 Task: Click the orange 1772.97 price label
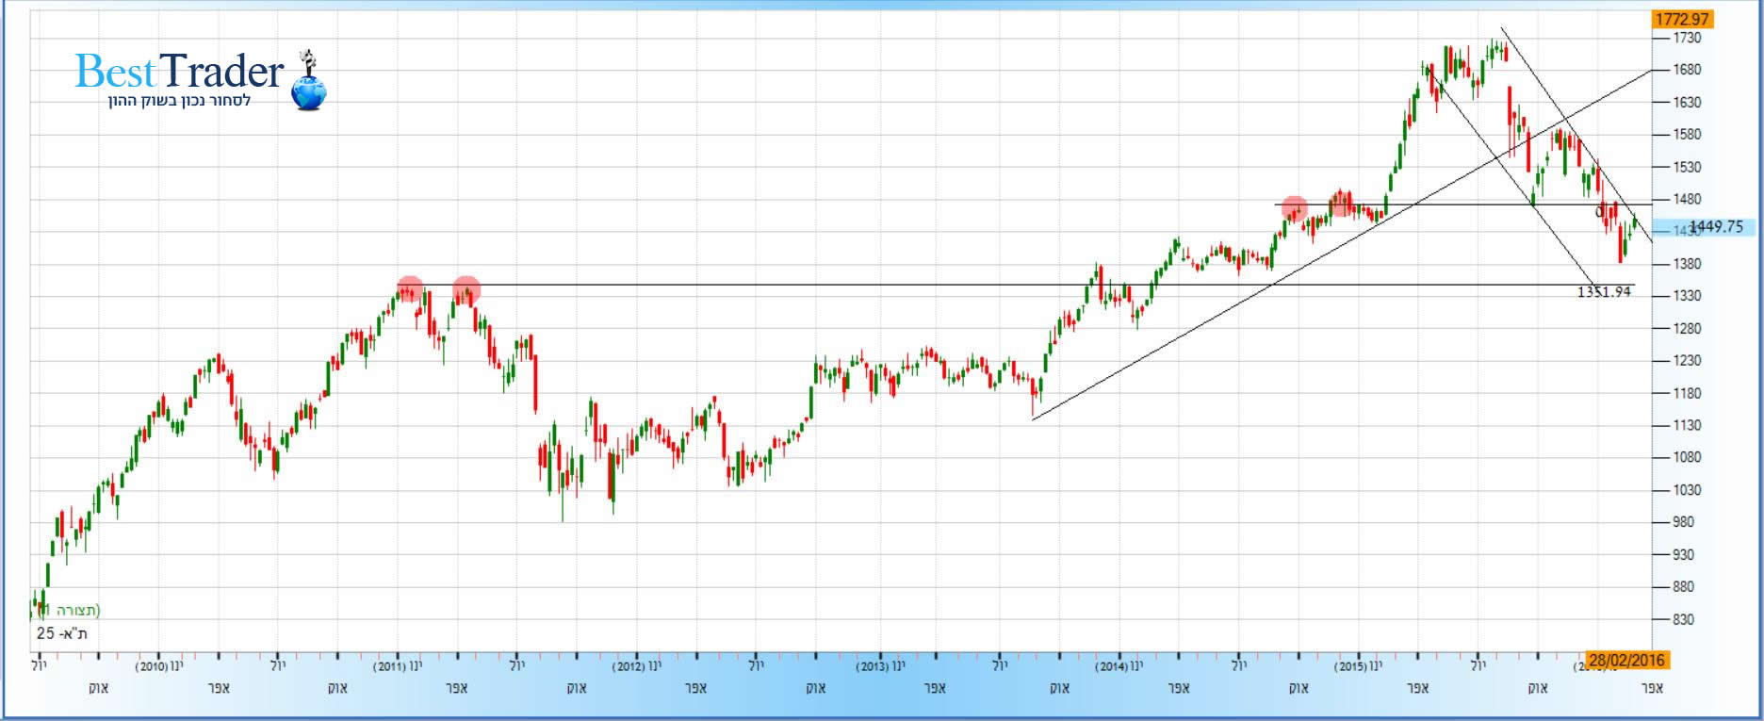pos(1681,19)
